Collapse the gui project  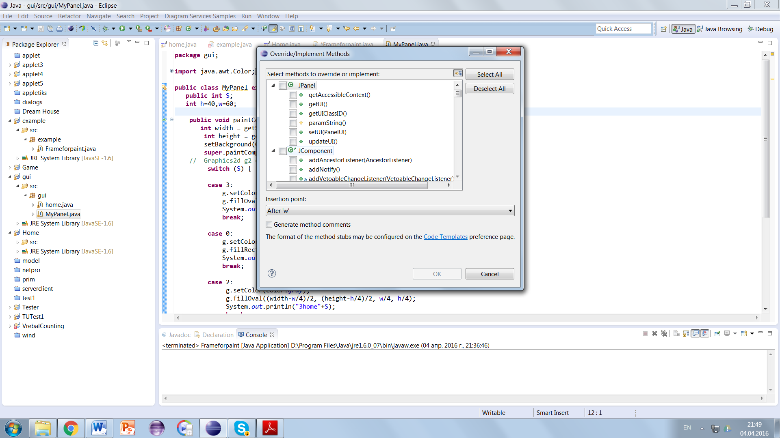coord(10,177)
